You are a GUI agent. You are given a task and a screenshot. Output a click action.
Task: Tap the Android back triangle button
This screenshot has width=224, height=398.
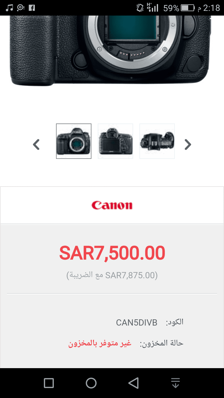pyautogui.click(x=133, y=383)
